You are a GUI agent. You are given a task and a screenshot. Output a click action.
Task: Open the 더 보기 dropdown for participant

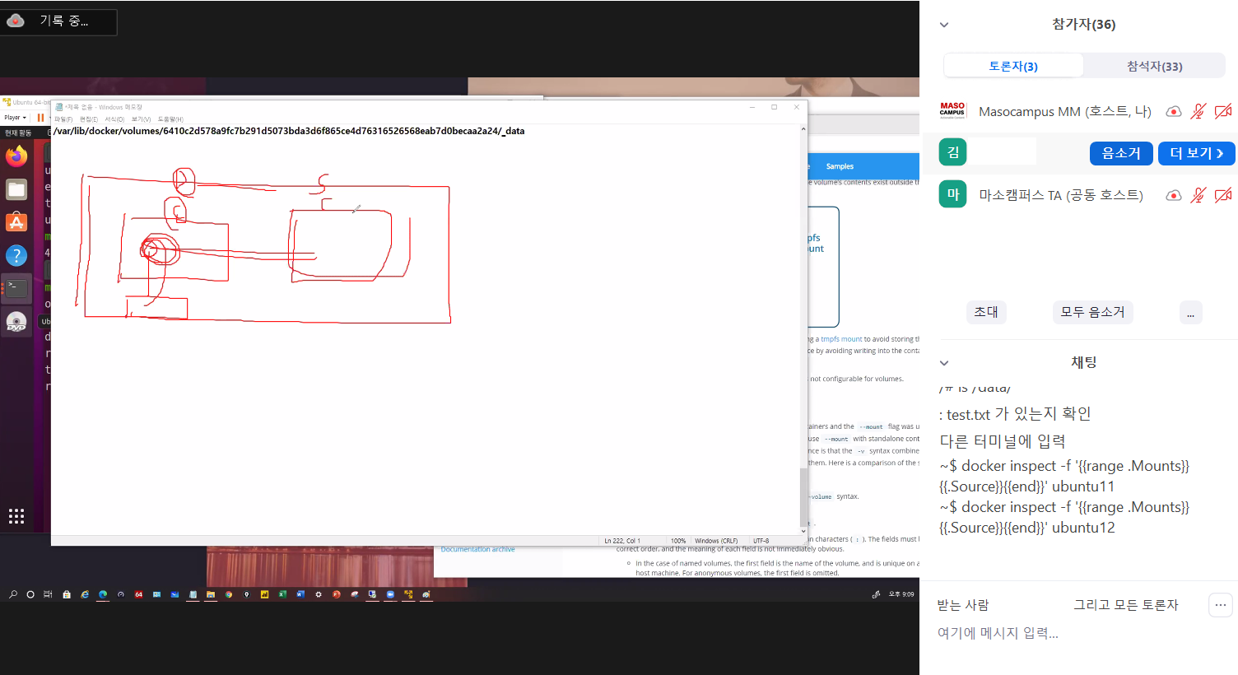coord(1196,153)
